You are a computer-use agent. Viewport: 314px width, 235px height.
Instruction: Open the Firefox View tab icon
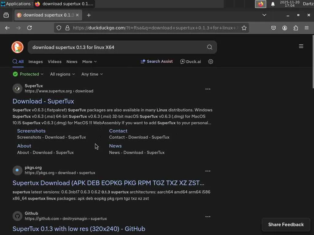(6, 15)
